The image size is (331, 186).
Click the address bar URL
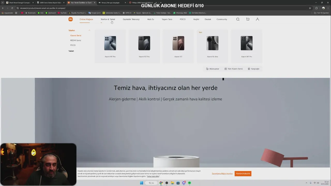(43, 8)
